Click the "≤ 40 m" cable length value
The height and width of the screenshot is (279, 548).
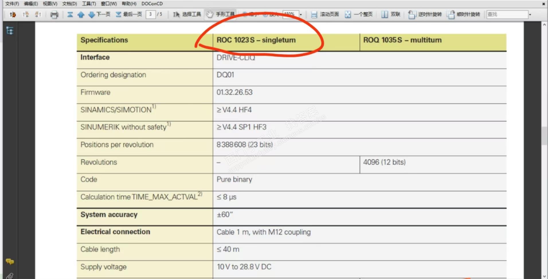pos(228,249)
